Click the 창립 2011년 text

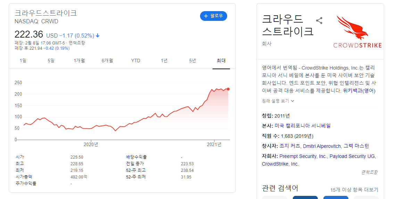pos(276,116)
